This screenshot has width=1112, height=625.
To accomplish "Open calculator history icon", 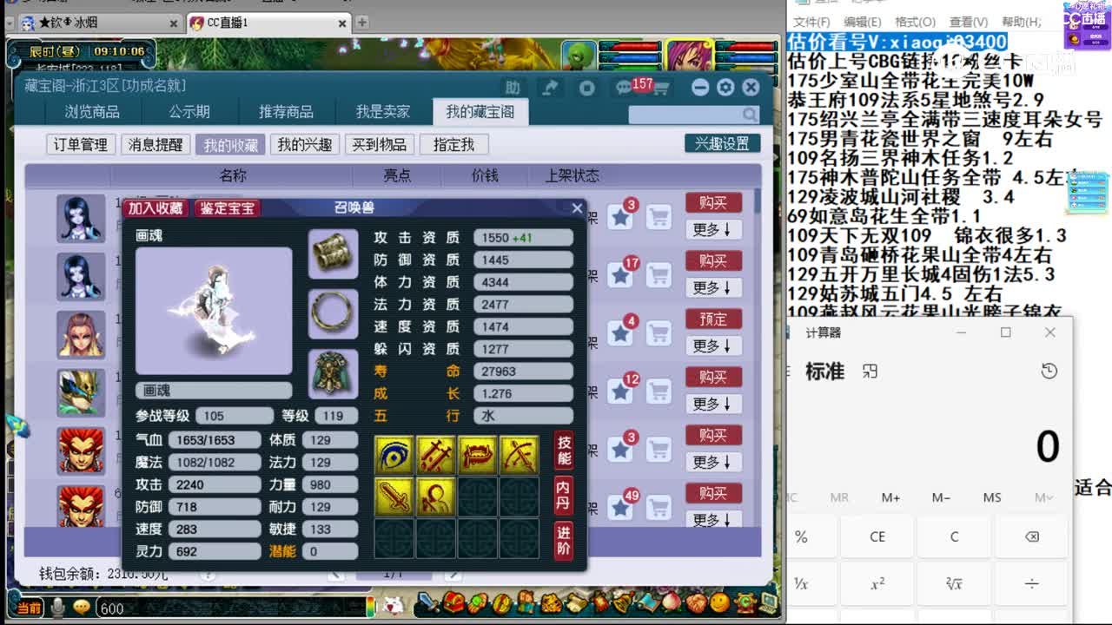I will [1049, 372].
